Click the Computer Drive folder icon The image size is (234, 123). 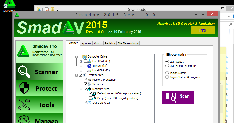(x=85, y=56)
